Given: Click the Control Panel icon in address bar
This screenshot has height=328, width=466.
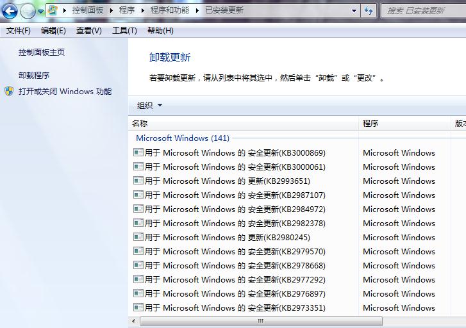Looking at the screenshot, I should coord(53,11).
